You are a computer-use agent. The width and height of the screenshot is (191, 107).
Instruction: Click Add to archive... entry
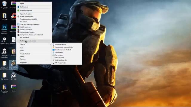click(x=34, y=27)
